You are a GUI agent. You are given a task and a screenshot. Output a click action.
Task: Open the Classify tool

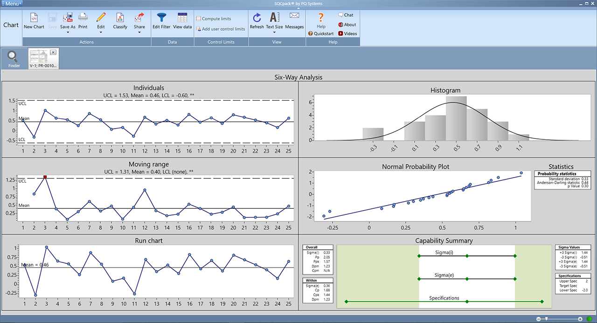point(120,18)
